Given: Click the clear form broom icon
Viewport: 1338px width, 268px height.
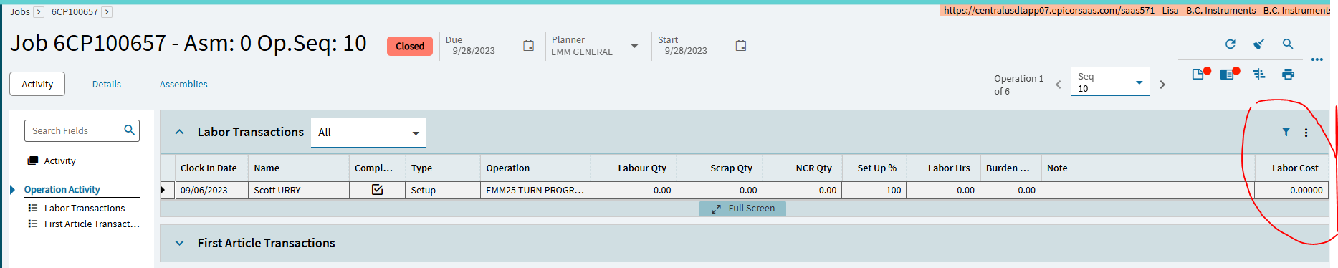Looking at the screenshot, I should click(1258, 44).
